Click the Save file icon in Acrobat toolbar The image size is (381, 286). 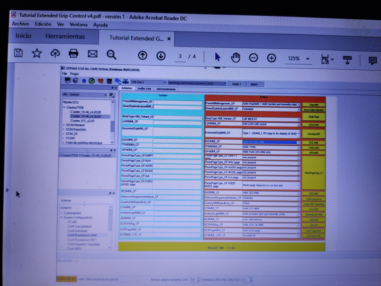coord(18,53)
